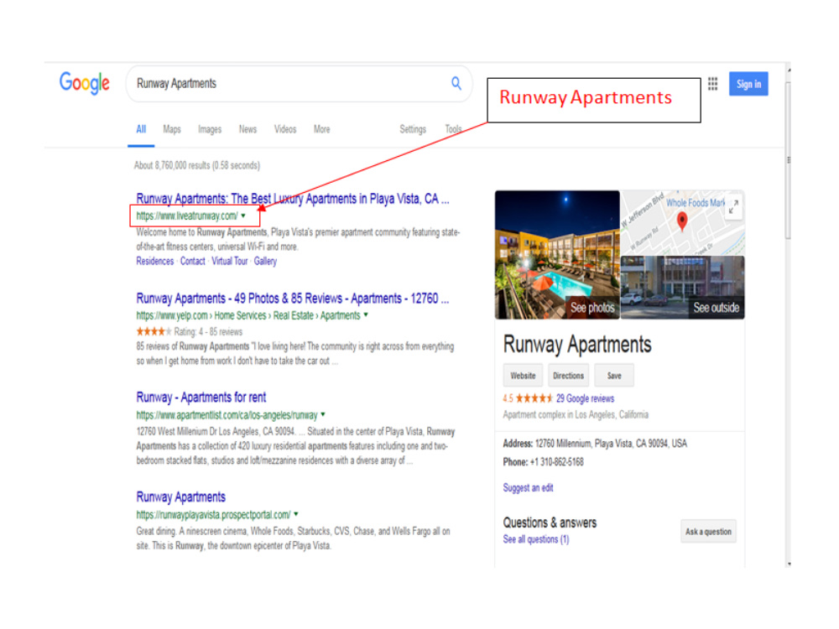Open the Runway Apartments prospectportal result title
Image resolution: width=839 pixels, height=629 pixels.
[180, 496]
